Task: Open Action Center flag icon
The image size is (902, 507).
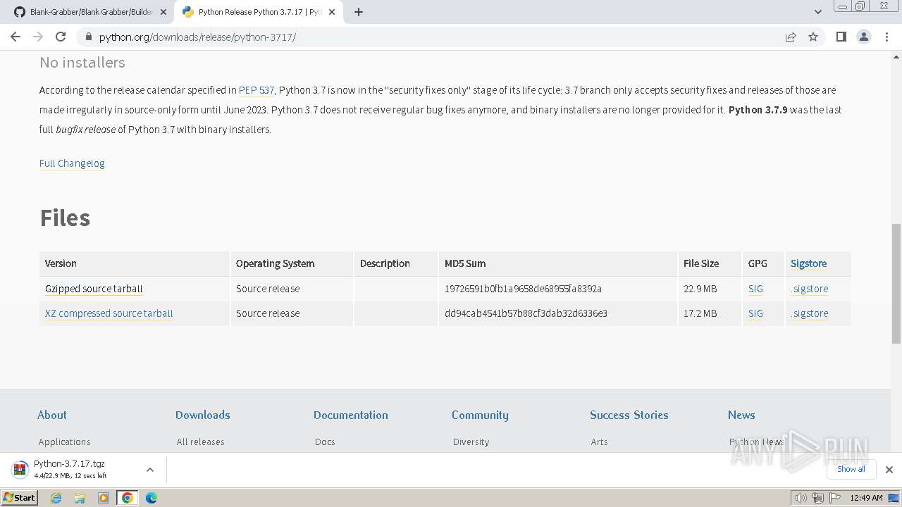Action: 835,498
